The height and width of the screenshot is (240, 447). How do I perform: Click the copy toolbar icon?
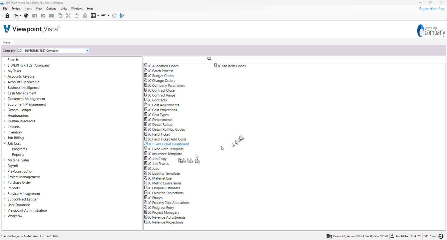point(60,16)
